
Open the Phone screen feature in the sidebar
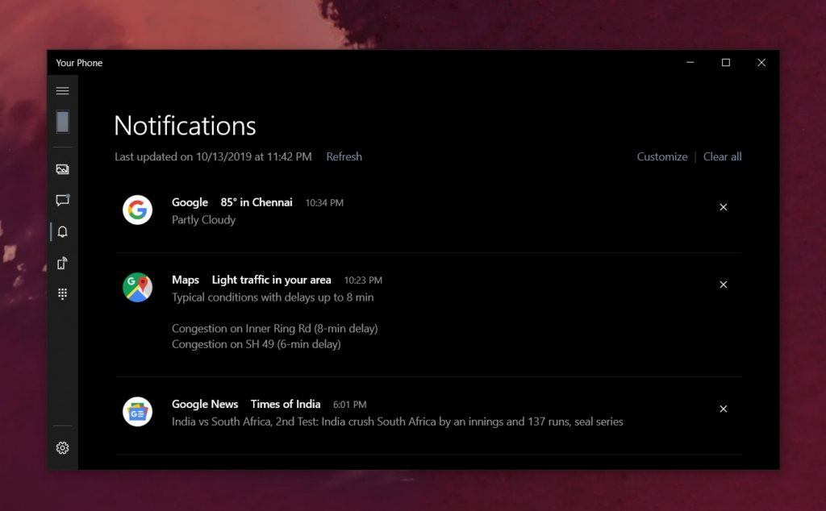click(62, 262)
